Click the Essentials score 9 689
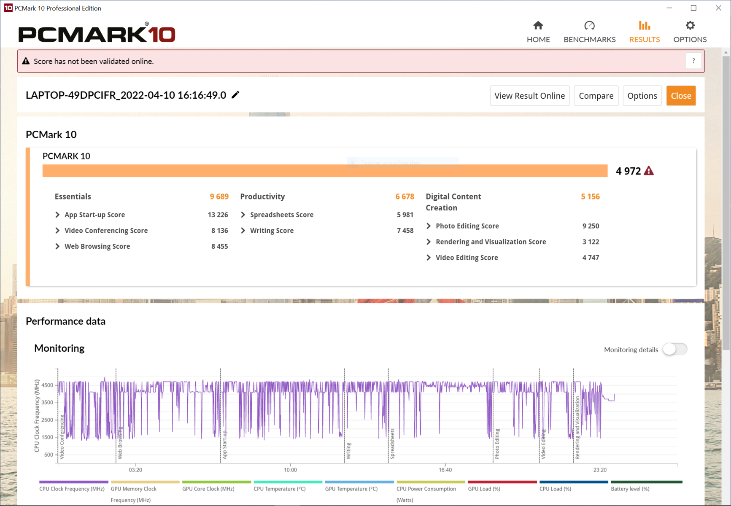Screen dimensions: 731x506 pyautogui.click(x=219, y=196)
